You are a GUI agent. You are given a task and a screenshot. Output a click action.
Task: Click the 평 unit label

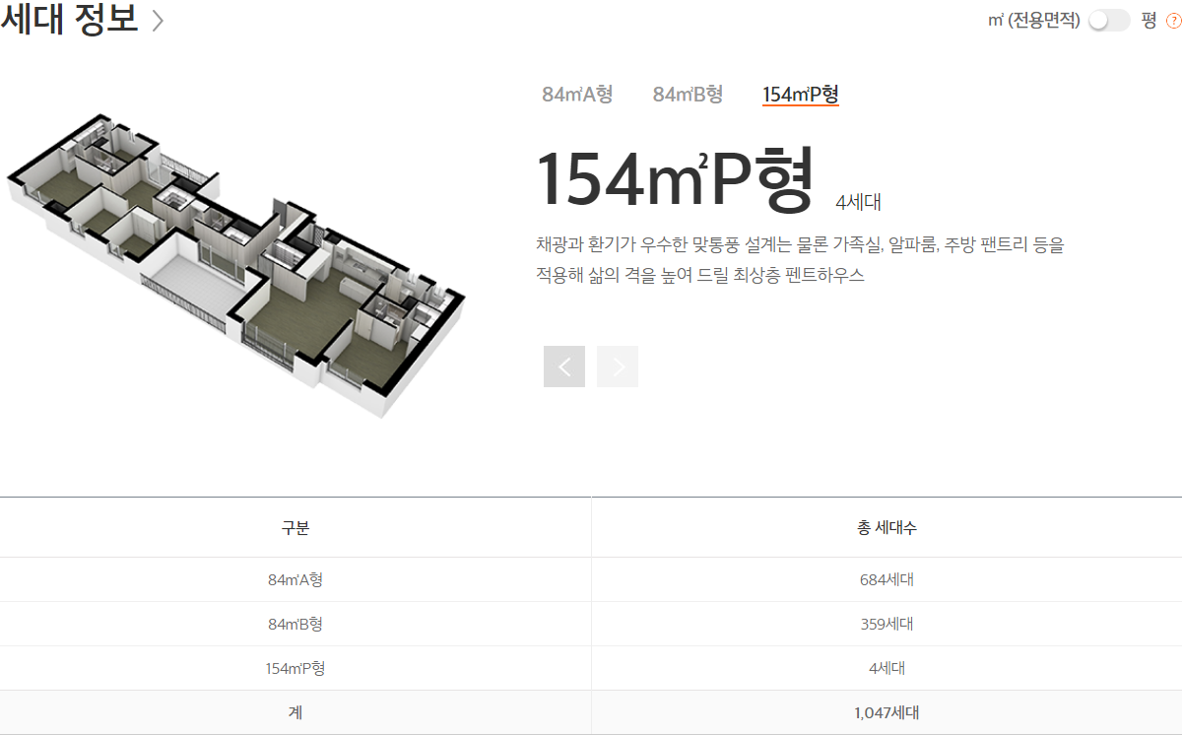coord(1149,21)
